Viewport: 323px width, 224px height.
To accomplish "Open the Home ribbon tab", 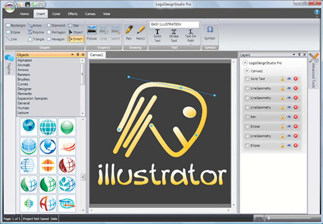I will point(24,14).
